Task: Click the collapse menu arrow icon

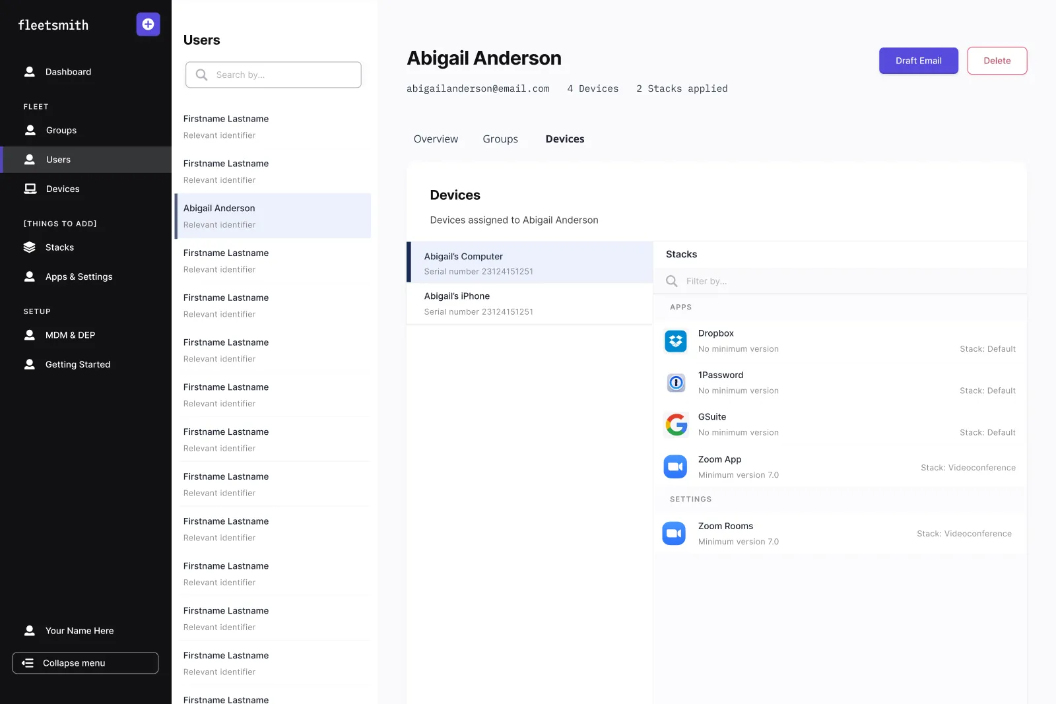Action: pyautogui.click(x=28, y=663)
